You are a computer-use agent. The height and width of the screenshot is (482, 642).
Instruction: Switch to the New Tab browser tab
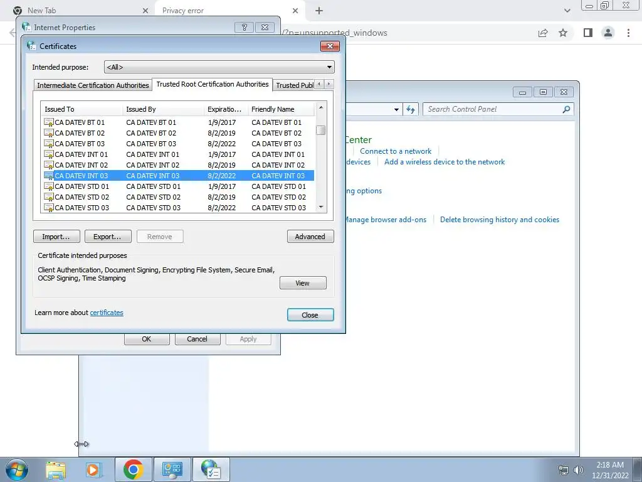81,11
